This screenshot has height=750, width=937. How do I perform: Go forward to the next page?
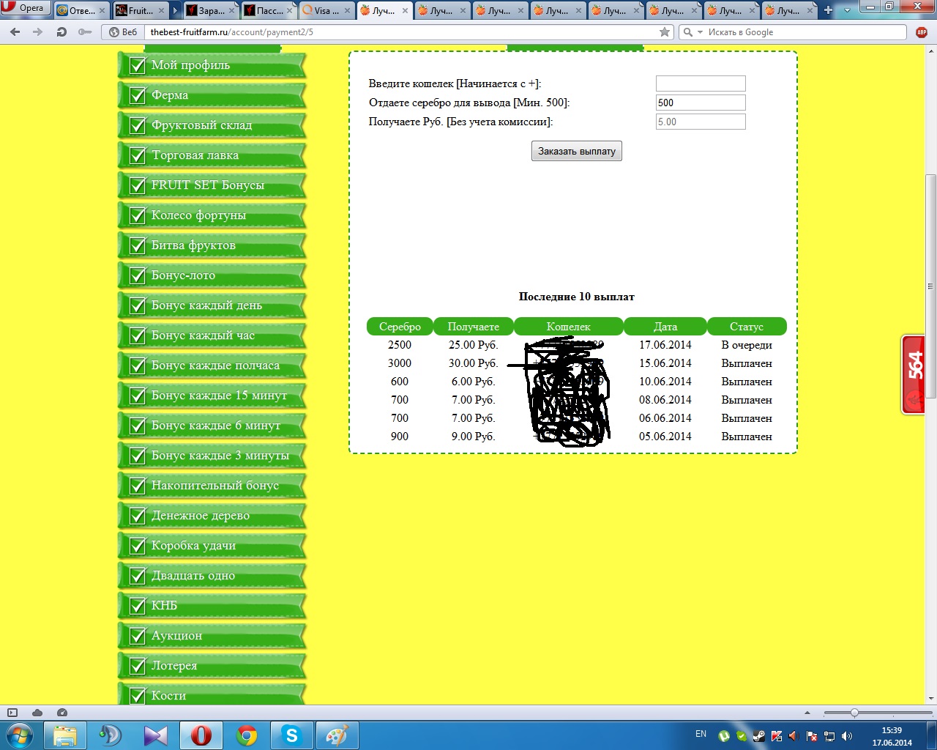pyautogui.click(x=37, y=32)
